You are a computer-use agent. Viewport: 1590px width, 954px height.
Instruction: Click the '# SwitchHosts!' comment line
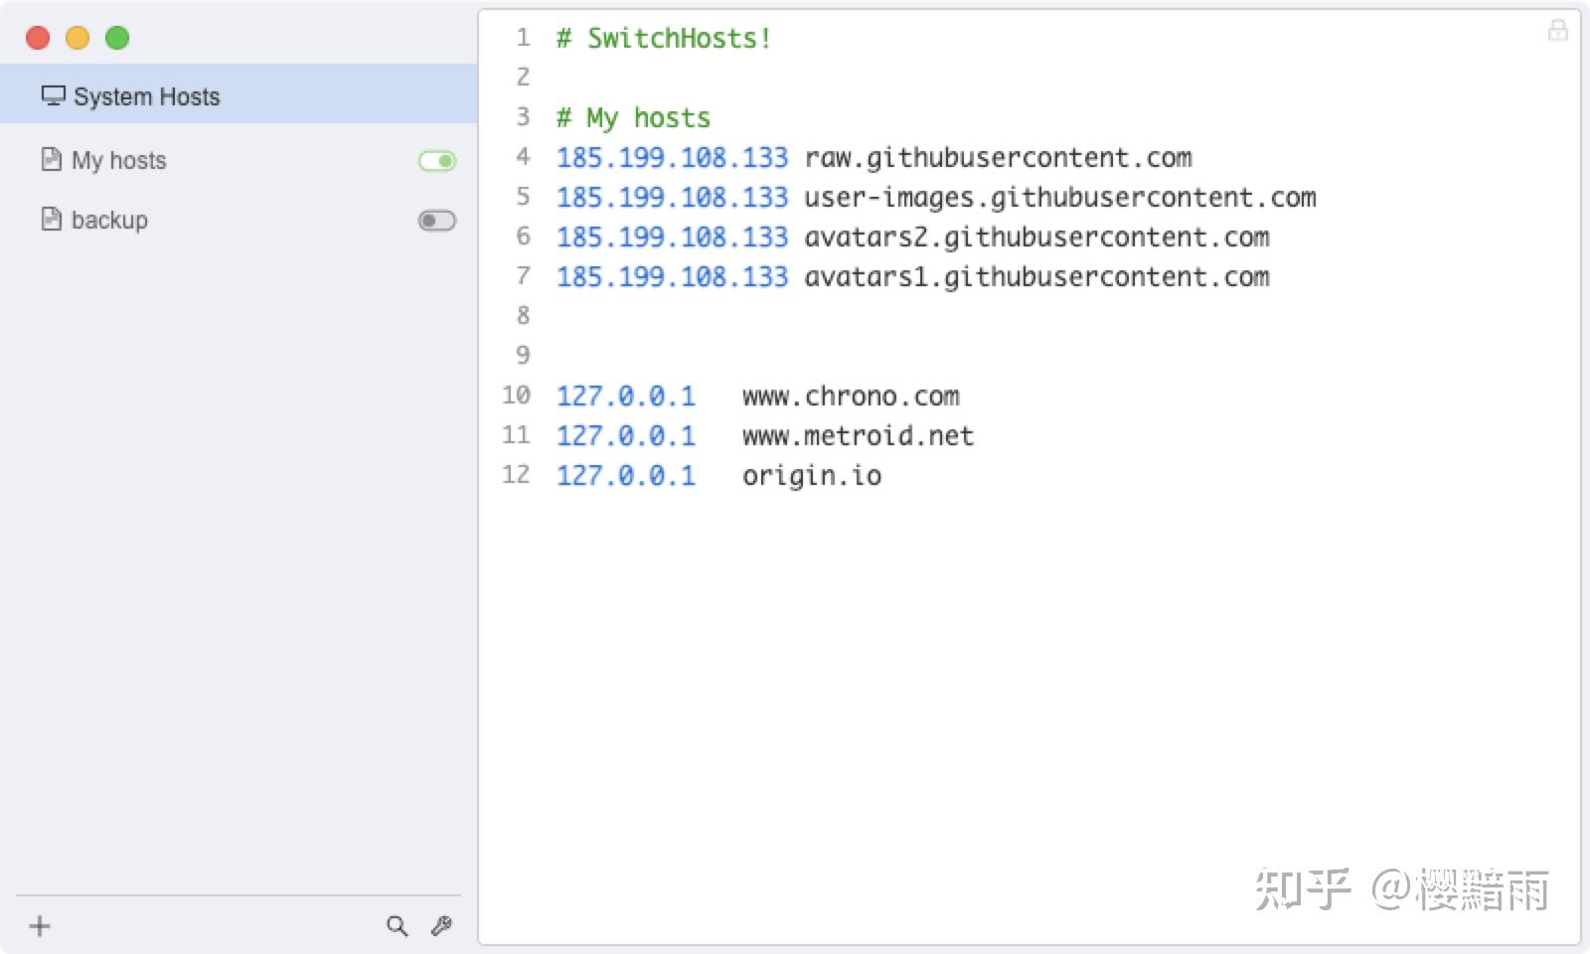(664, 39)
